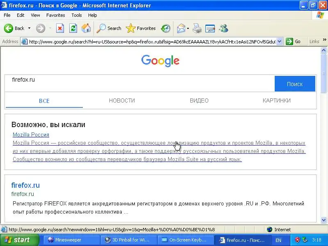Click the EN language indicator
Viewport: 328px width, 246px height.
[278, 240]
